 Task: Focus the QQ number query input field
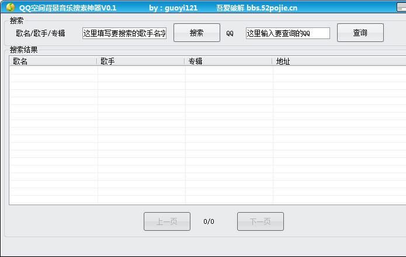pyautogui.click(x=288, y=33)
